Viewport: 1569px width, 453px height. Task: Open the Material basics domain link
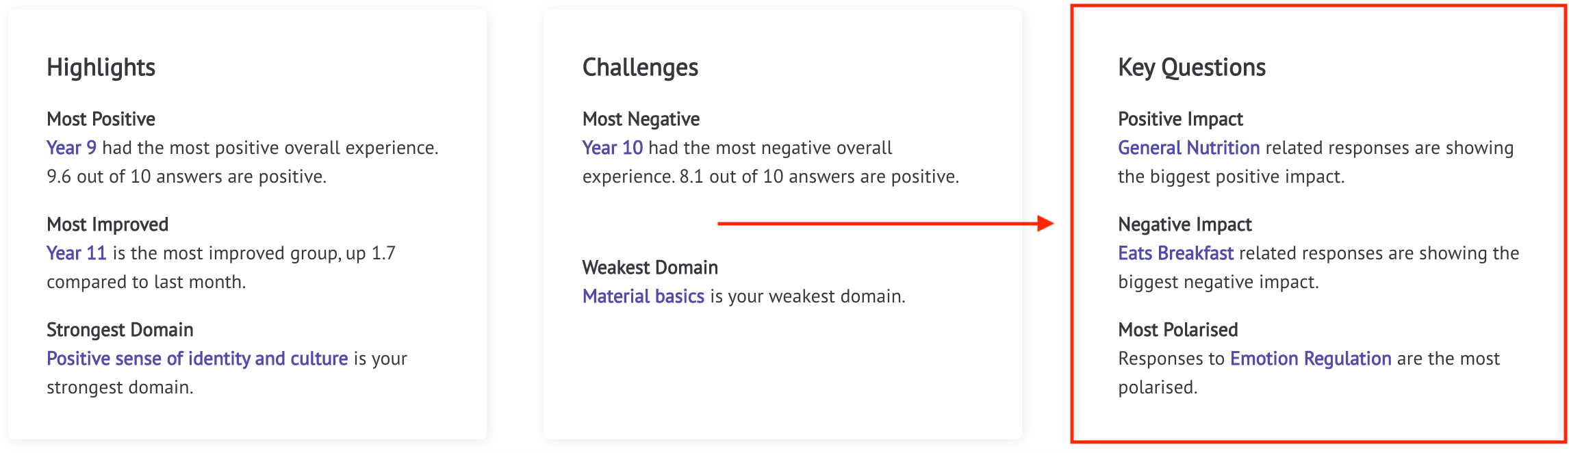point(643,296)
